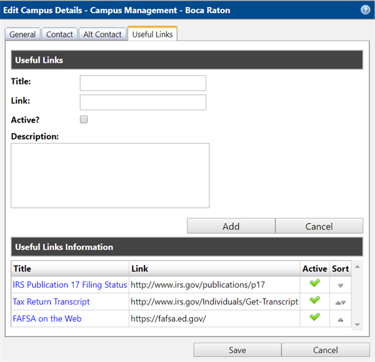Click Save at the bottom
This screenshot has height=362, width=375.
pos(237,350)
